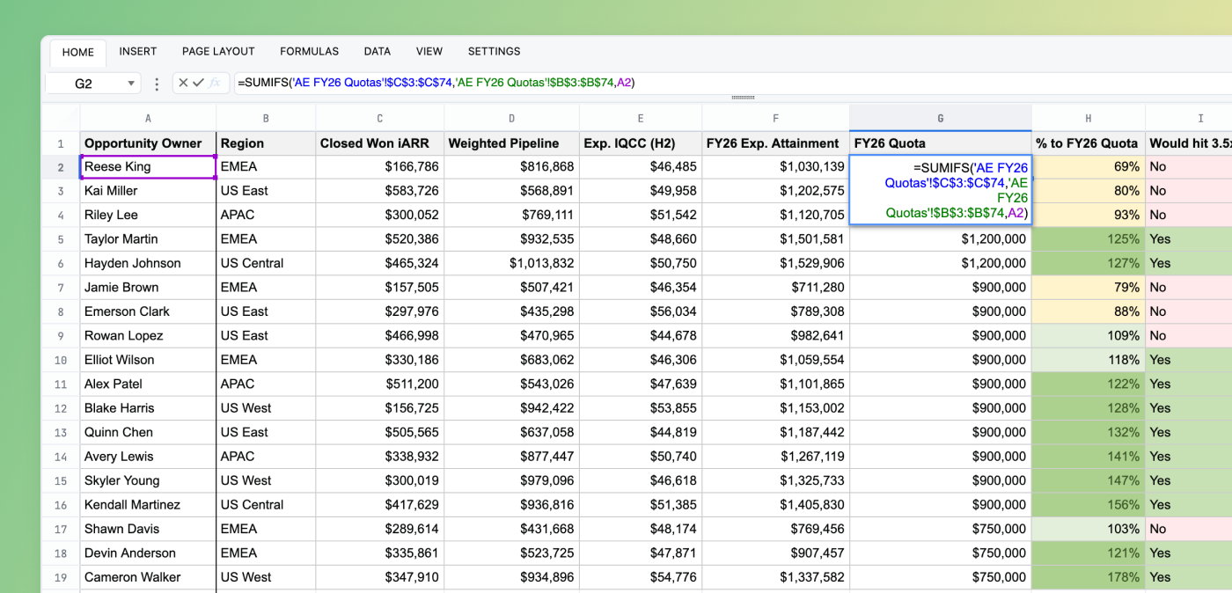Select column G header

point(940,118)
